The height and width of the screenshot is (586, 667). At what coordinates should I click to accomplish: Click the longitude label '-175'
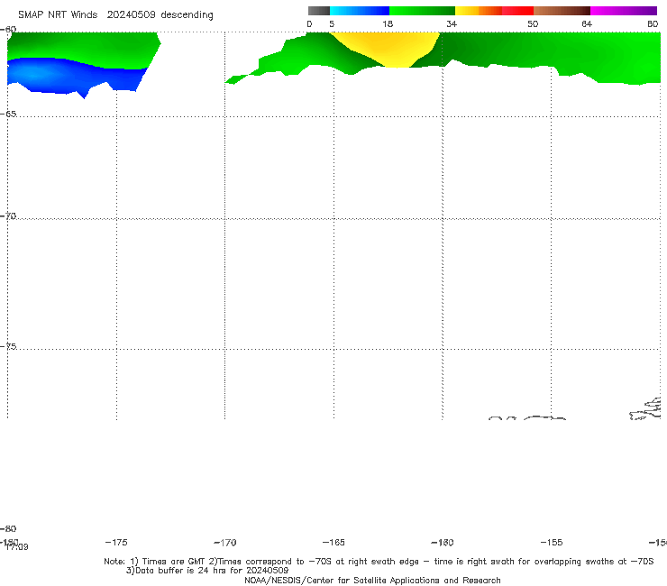tap(116, 542)
